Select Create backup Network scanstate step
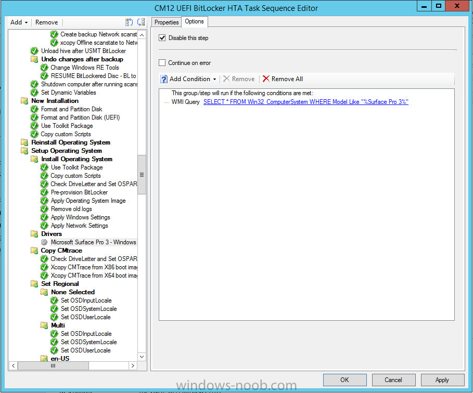This screenshot has height=393, width=473. (x=99, y=34)
